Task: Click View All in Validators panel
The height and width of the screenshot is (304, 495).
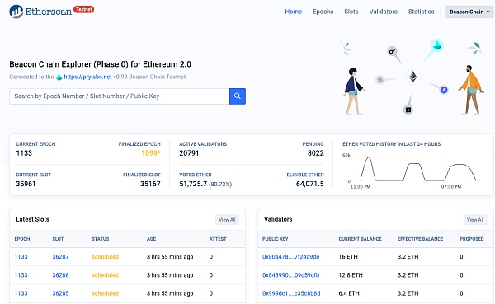Action: point(475,220)
